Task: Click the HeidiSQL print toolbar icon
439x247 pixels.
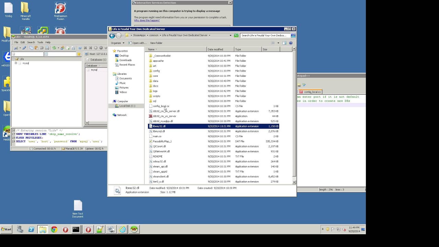Action: coord(47,48)
